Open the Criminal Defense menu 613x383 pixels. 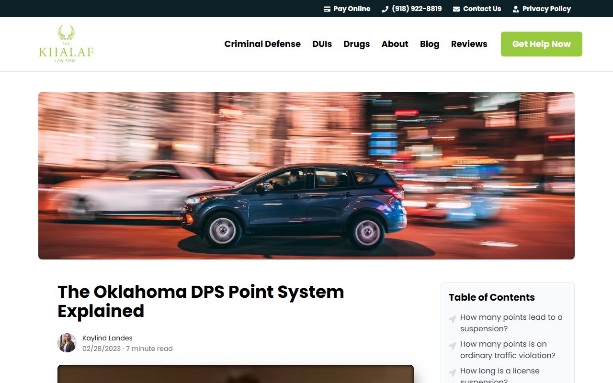pos(262,44)
